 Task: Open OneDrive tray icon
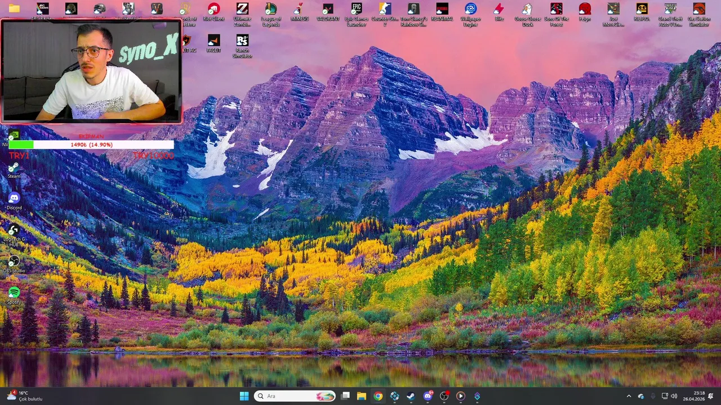(641, 396)
